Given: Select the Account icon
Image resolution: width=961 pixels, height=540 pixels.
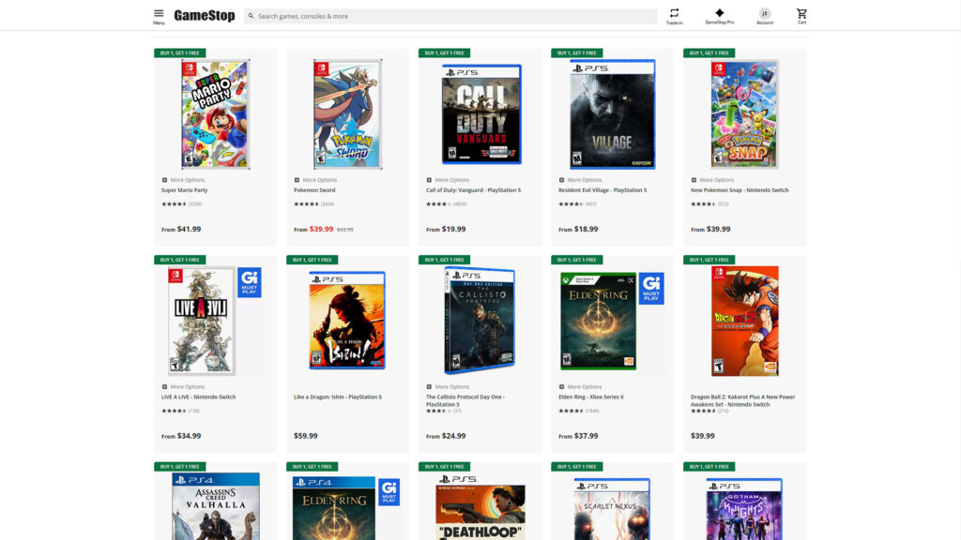Looking at the screenshot, I should [x=765, y=15].
